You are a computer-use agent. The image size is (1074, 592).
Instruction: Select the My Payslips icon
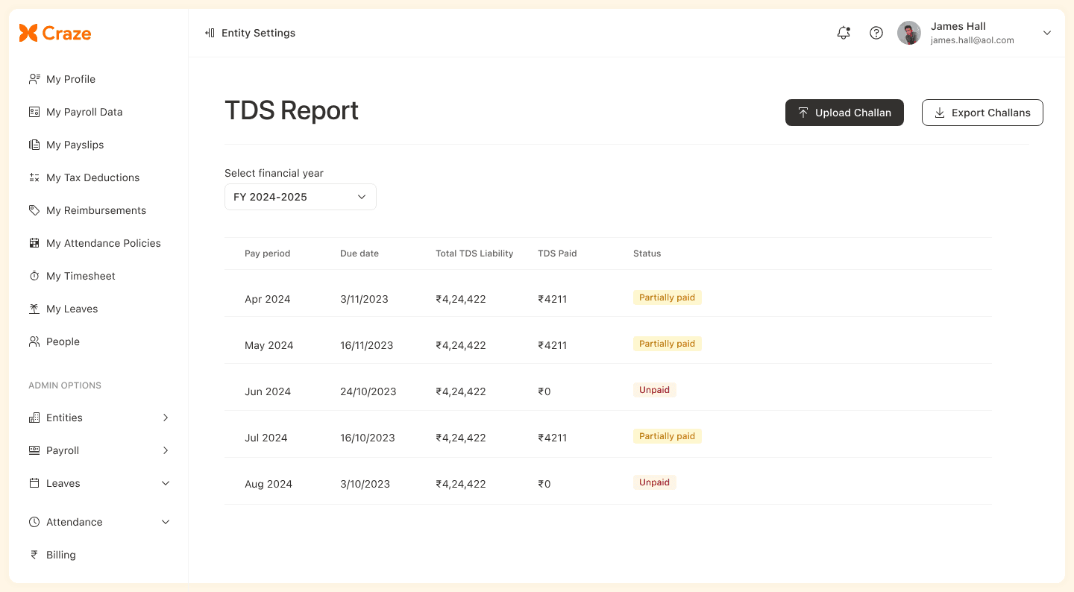tap(34, 144)
